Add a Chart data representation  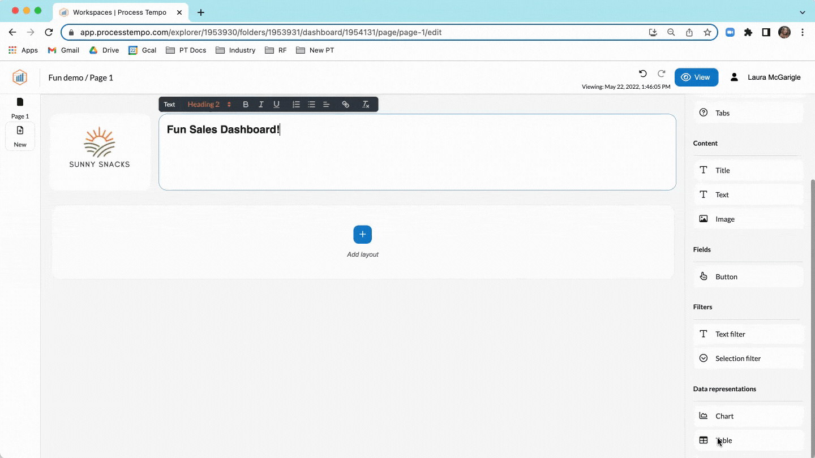(748, 416)
